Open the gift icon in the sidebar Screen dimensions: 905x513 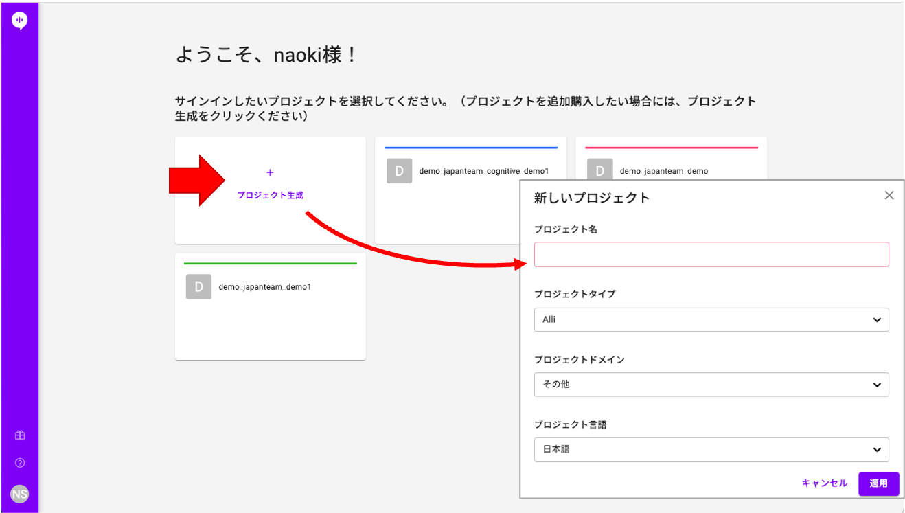(x=20, y=435)
